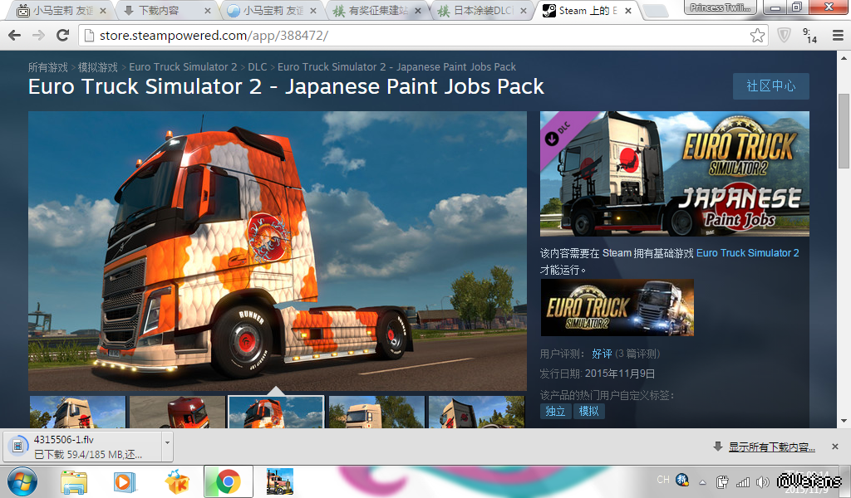The width and height of the screenshot is (851, 498).
Task: Open the shield extension icon
Action: [x=784, y=36]
